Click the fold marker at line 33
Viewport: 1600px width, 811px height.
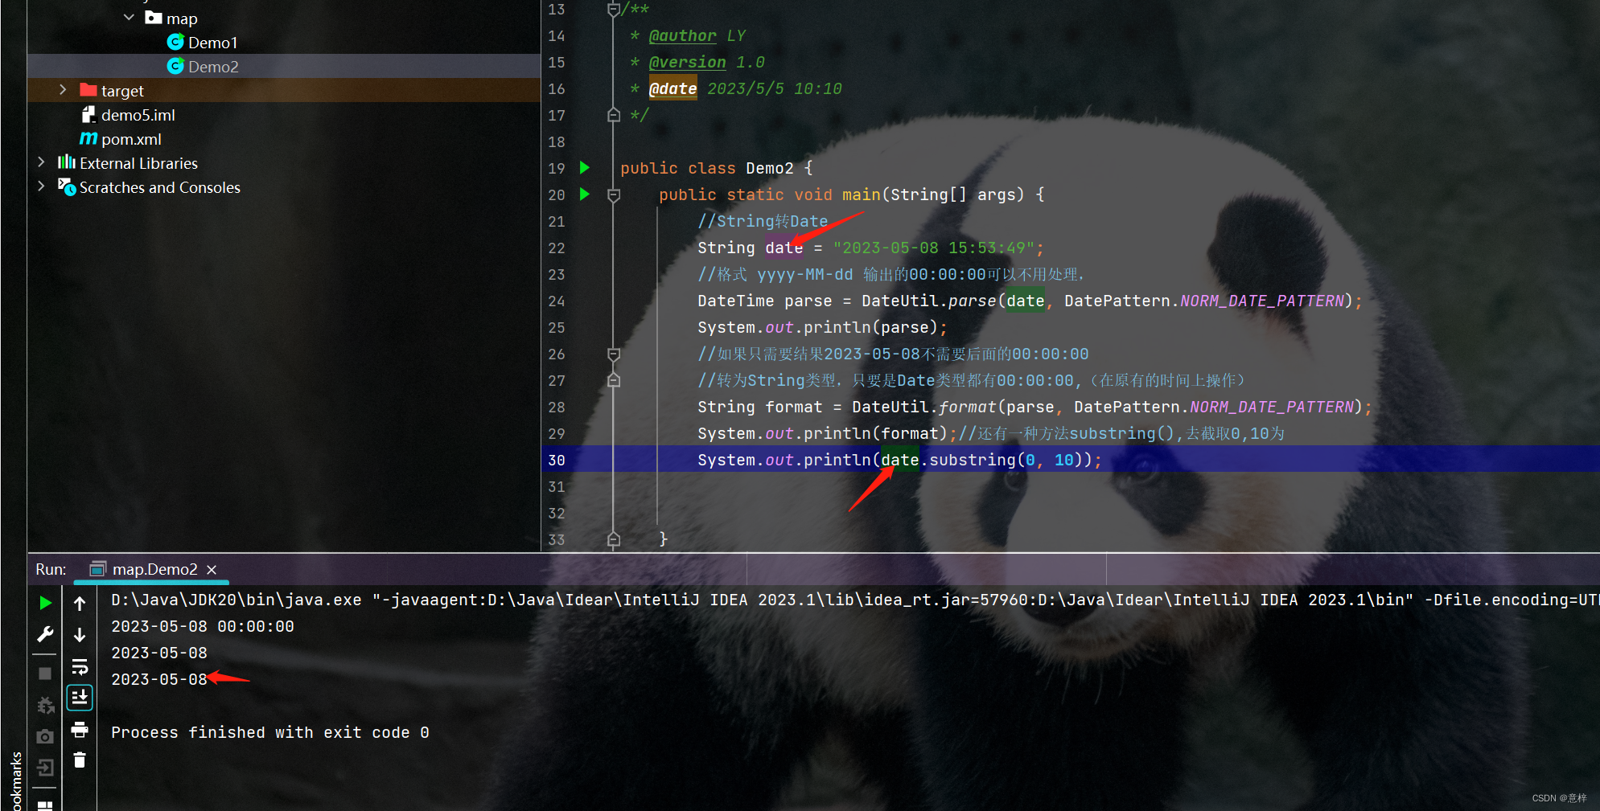614,539
